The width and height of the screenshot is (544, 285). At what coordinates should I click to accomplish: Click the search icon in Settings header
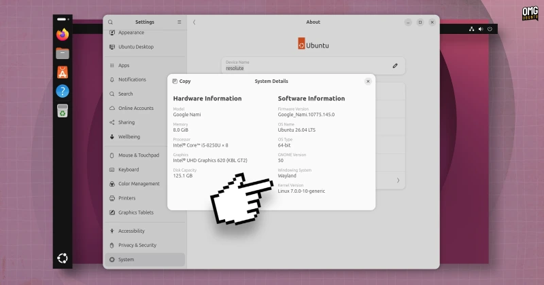tap(111, 22)
